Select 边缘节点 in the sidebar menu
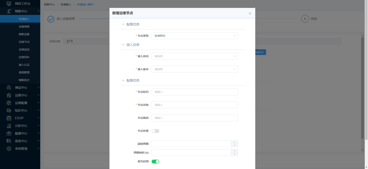The image size is (368, 169). tap(24, 42)
